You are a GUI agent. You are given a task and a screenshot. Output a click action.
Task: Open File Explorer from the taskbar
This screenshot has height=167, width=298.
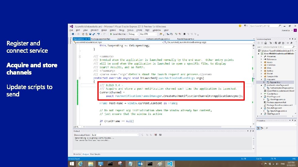(90, 164)
